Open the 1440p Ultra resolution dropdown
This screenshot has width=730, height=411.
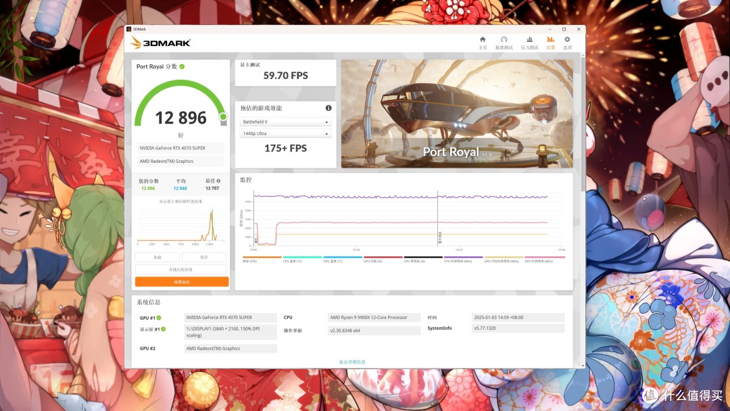click(285, 134)
